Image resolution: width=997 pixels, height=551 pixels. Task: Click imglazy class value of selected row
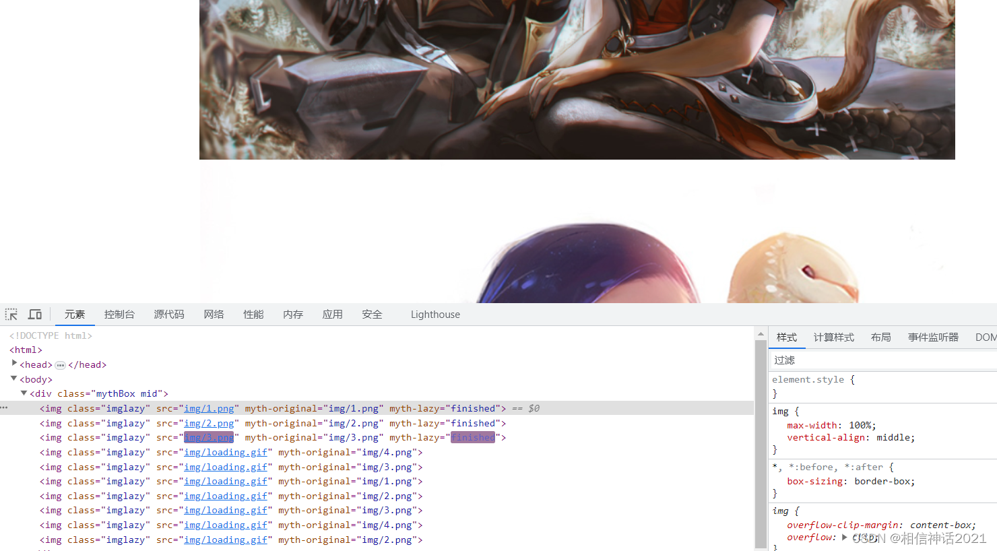point(125,409)
